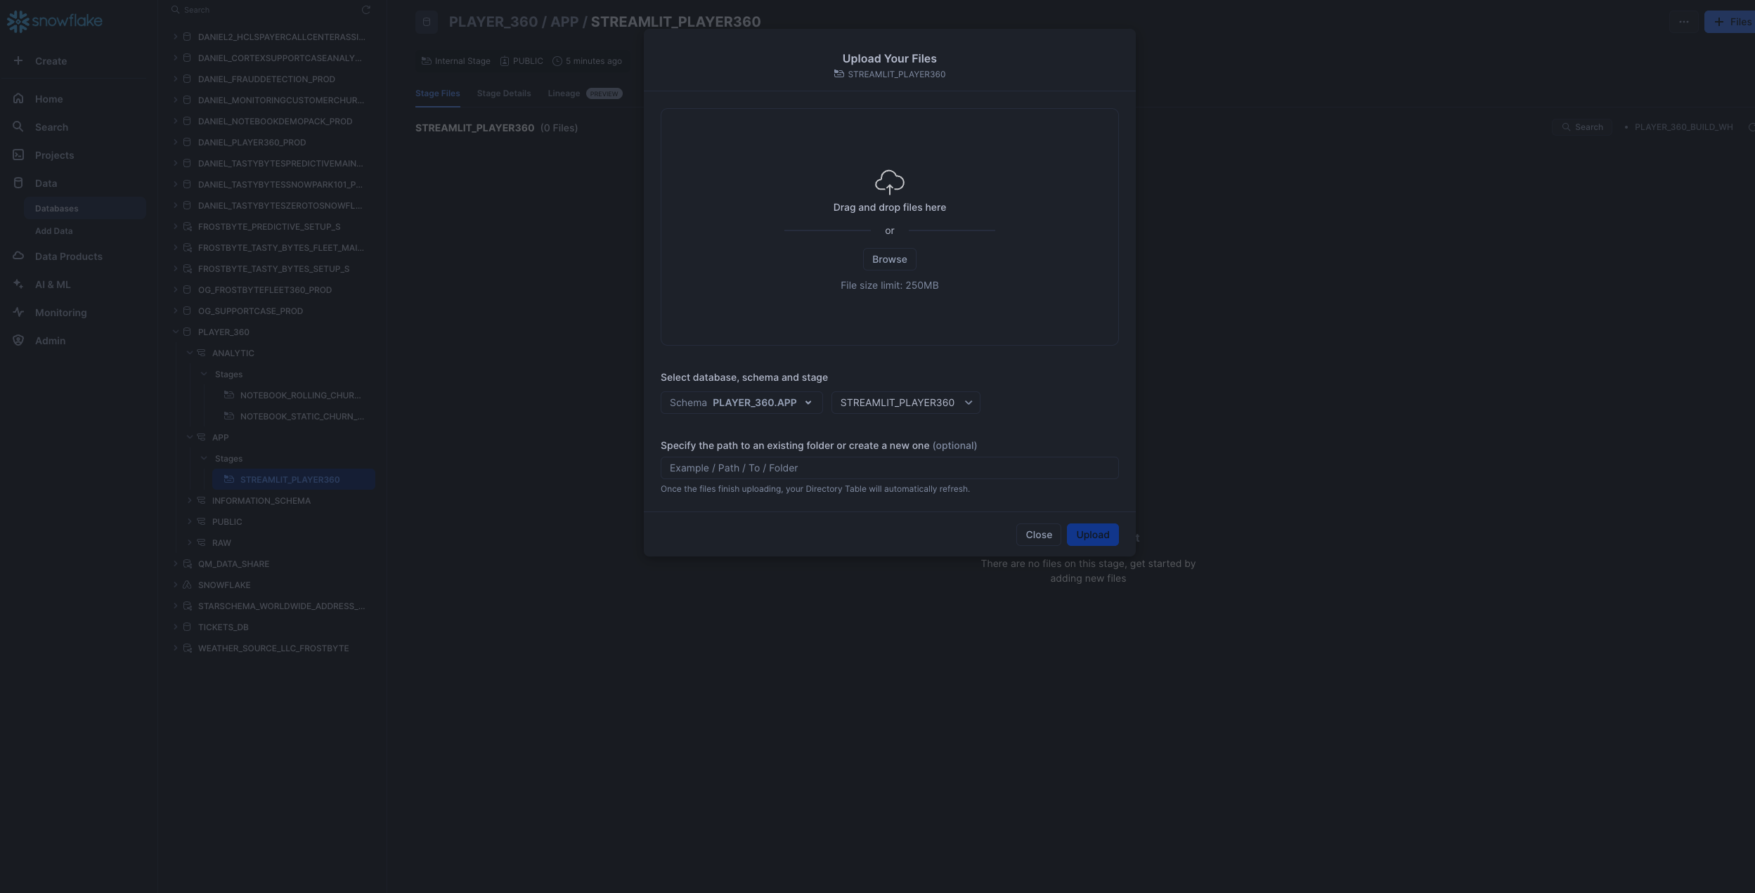Collapse the PLAYER_360 database node
This screenshot has height=893, width=1755.
click(176, 332)
